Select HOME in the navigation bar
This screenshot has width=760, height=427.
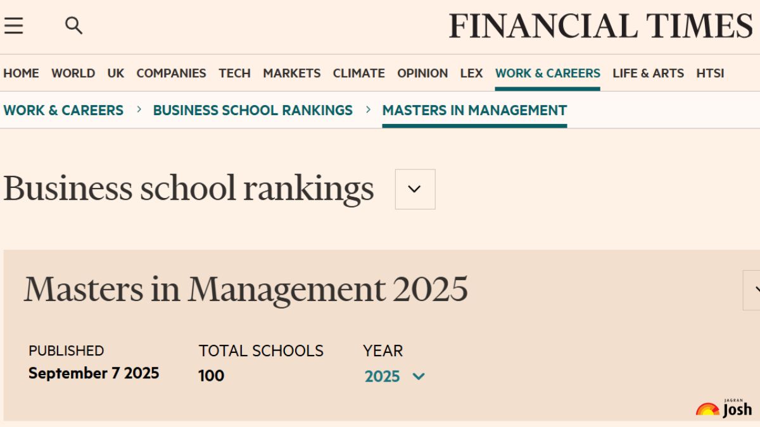[21, 73]
